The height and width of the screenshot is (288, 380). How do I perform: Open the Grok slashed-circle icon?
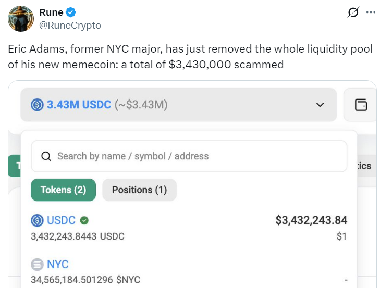click(x=353, y=12)
